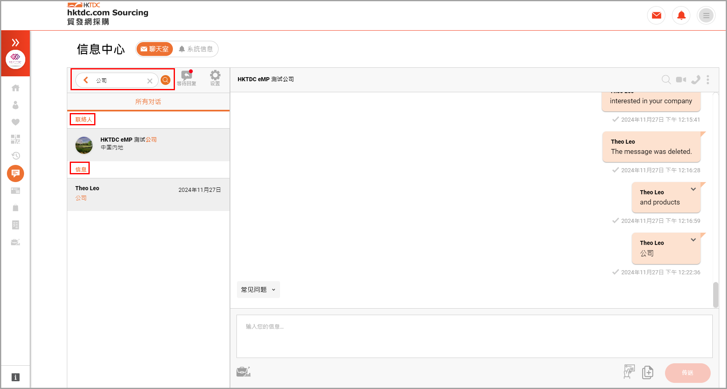Screen dimensions: 727x389
Task: Click briefcase chart icon below message box
Action: coord(243,371)
